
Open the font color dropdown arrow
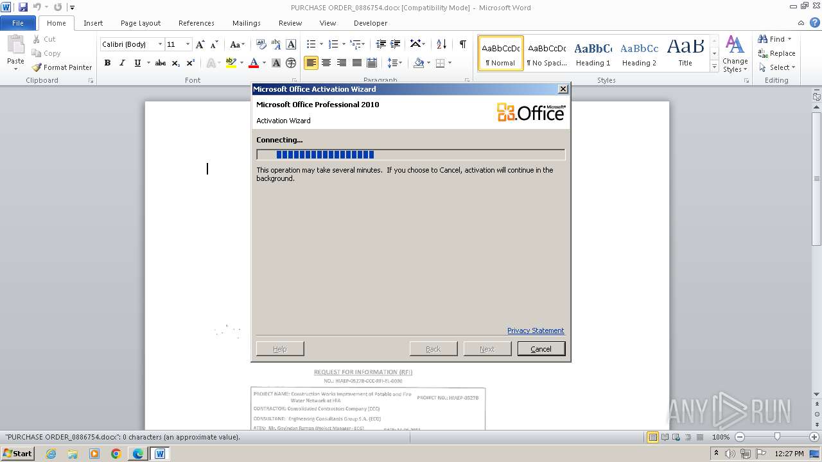point(264,63)
